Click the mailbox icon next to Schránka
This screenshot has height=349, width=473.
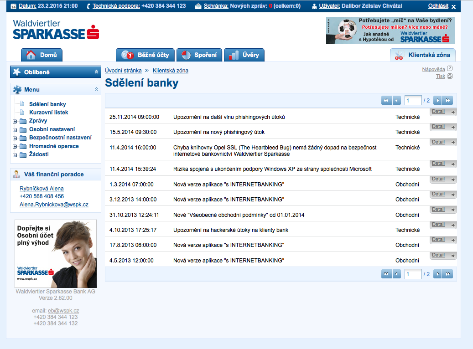click(198, 6)
